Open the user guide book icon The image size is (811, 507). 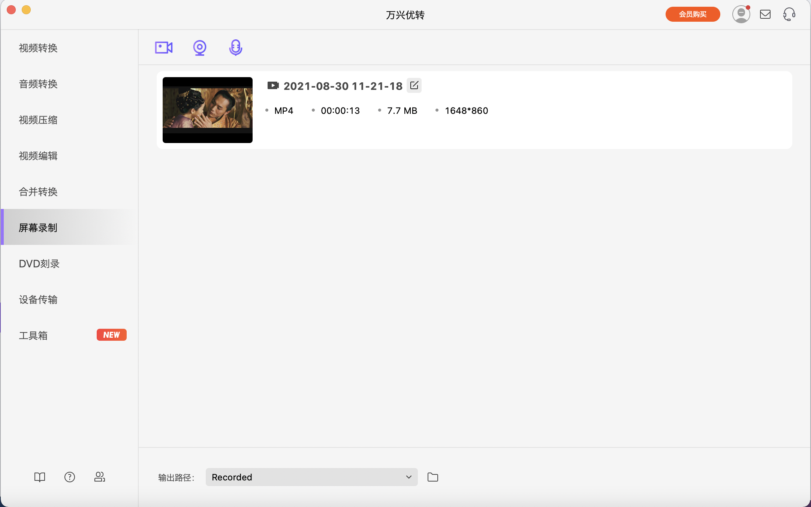pos(40,477)
